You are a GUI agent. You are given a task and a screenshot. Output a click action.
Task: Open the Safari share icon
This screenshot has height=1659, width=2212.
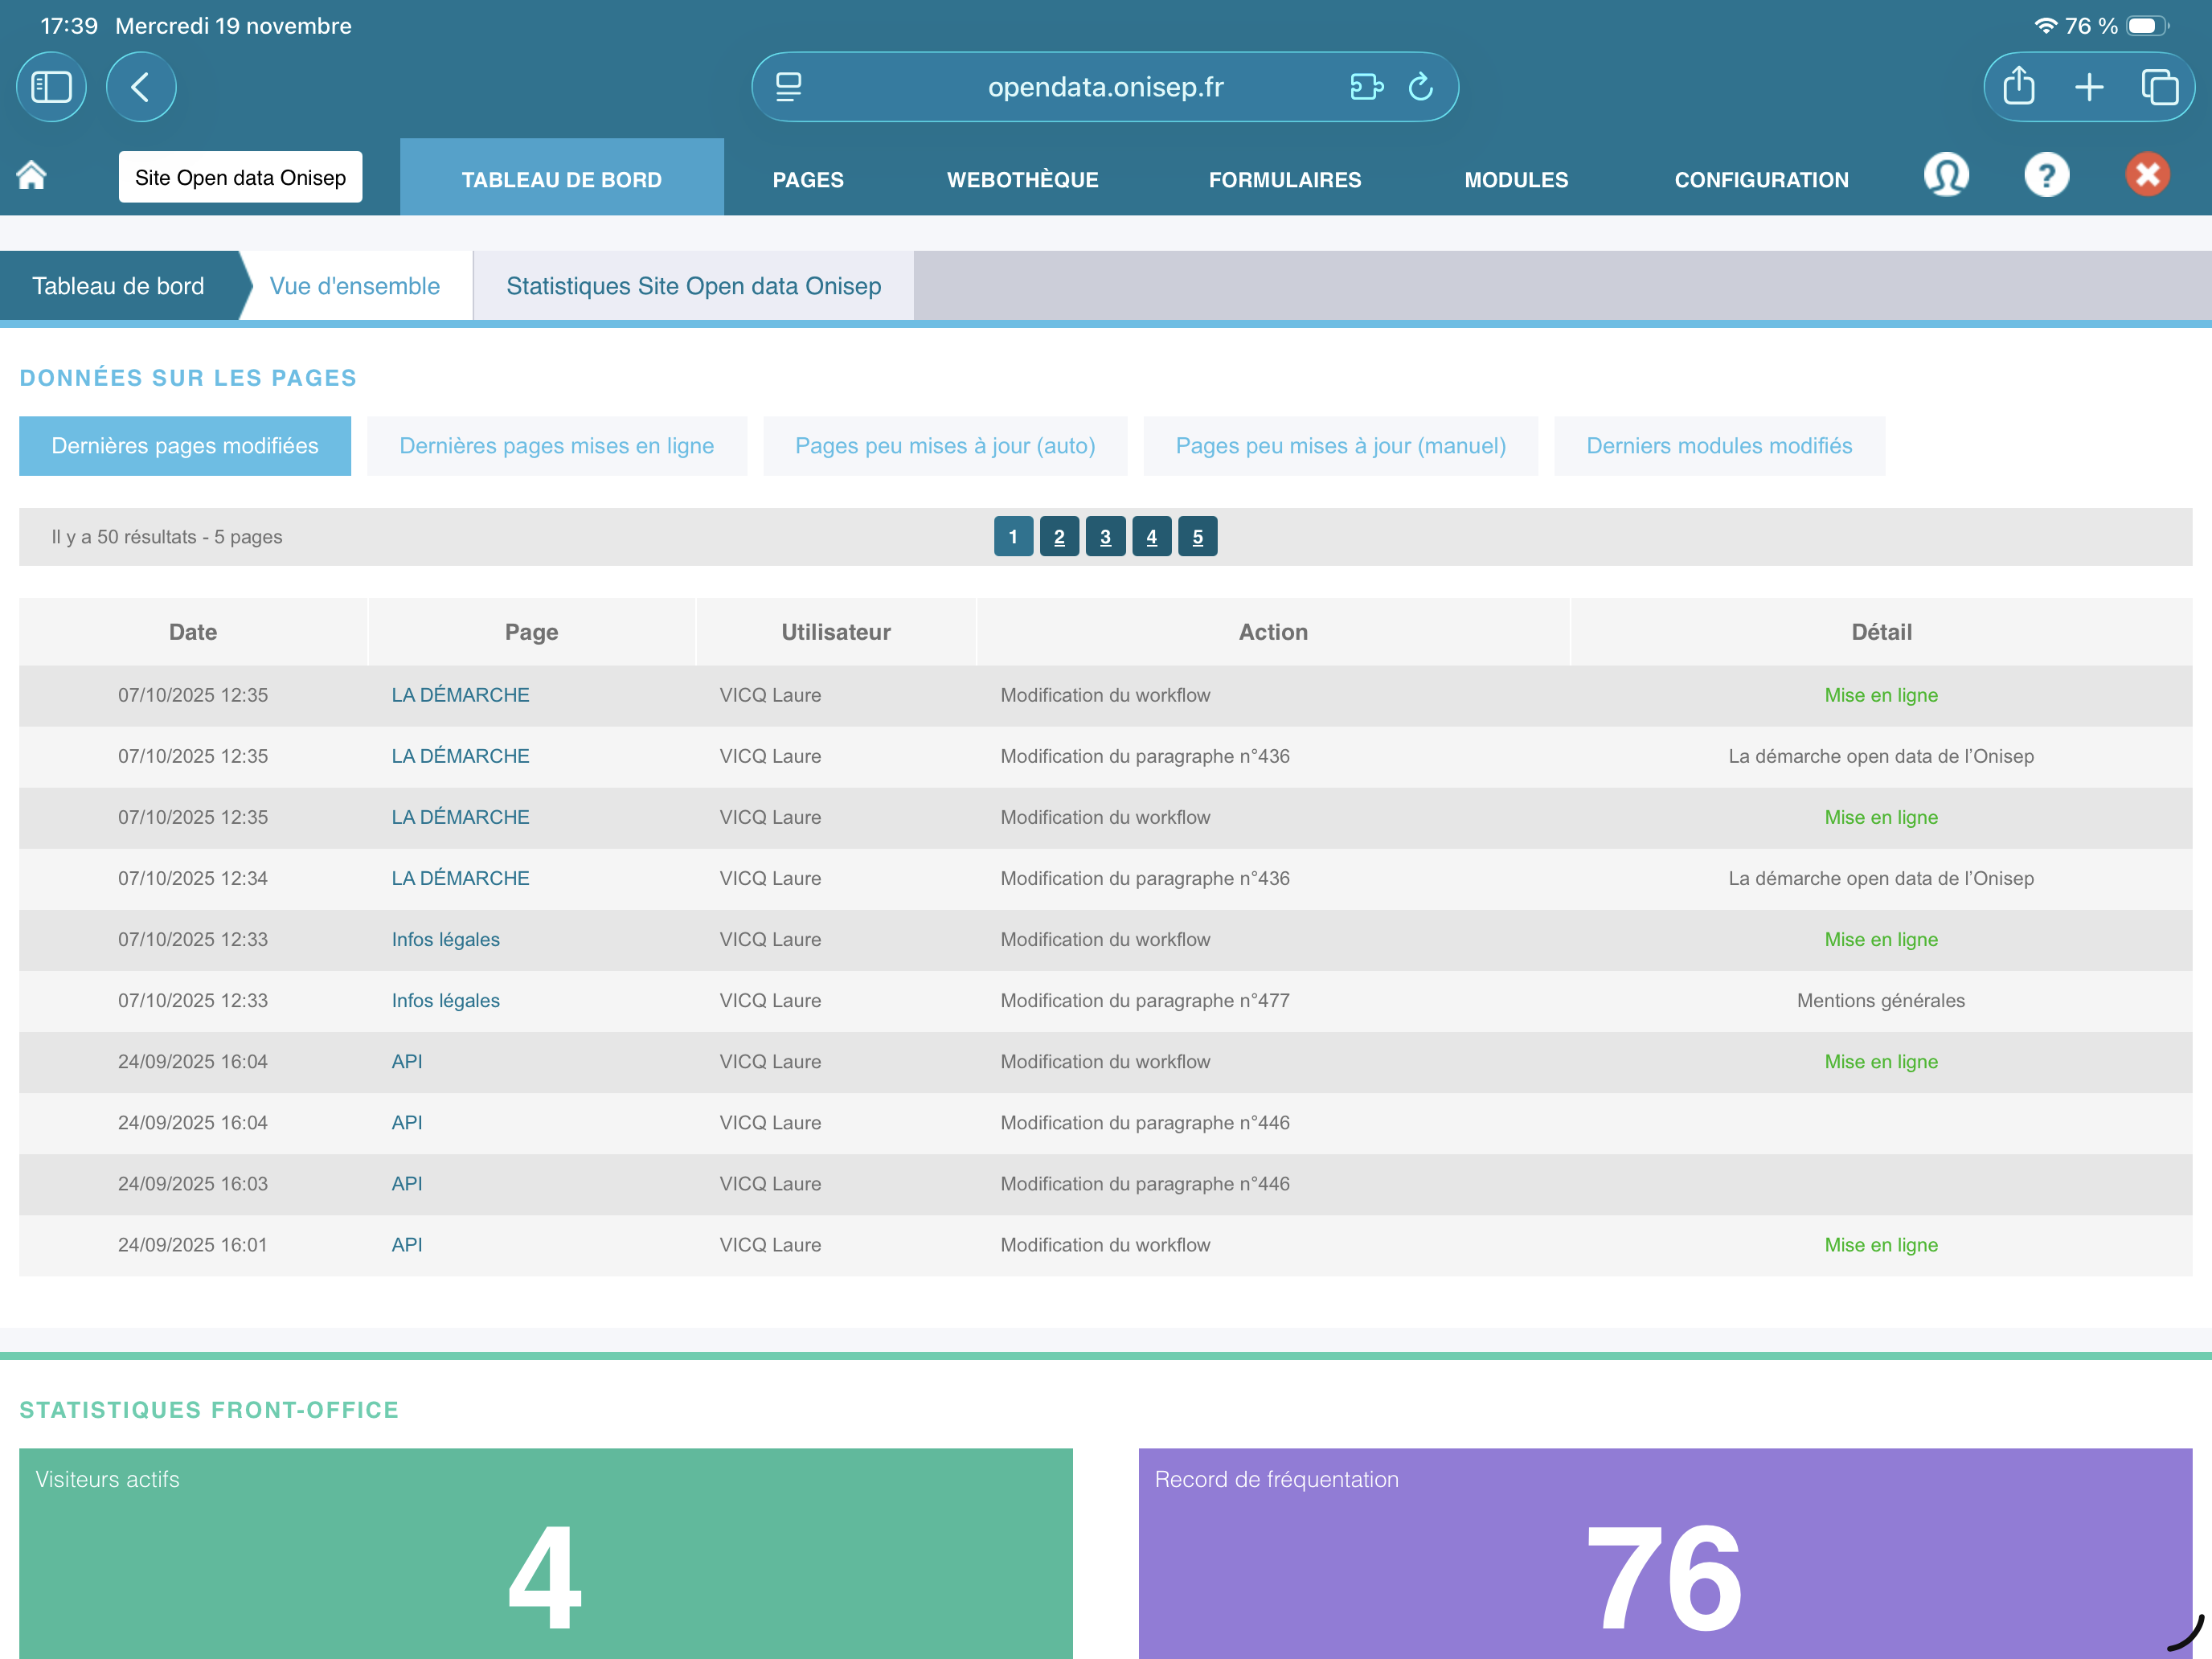(2018, 87)
